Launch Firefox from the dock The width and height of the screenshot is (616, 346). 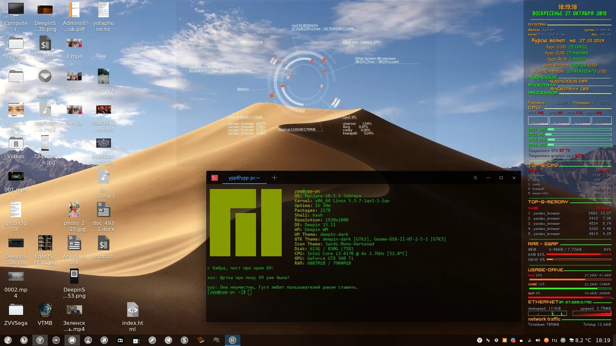pyautogui.click(x=24, y=340)
